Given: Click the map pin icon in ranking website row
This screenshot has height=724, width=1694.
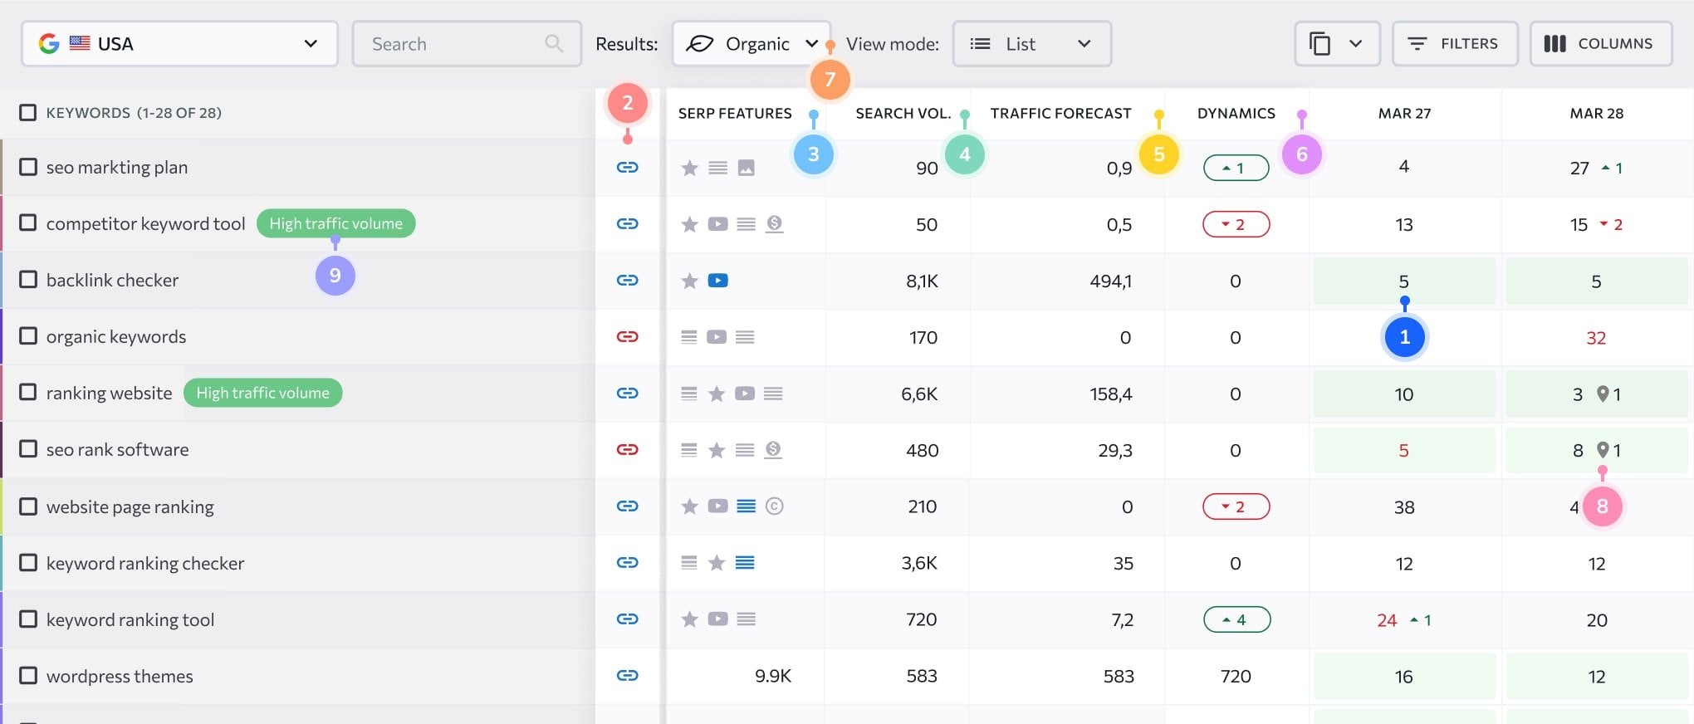Looking at the screenshot, I should (1603, 394).
